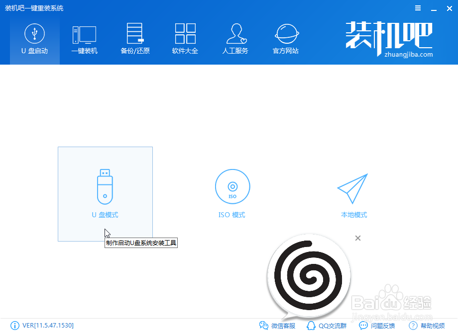This screenshot has width=458, height=333.
Task: Click the 装机吧 zhuangjiba.com logo
Action: tap(389, 39)
